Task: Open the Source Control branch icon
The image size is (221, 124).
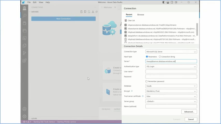Action: (x=25, y=53)
